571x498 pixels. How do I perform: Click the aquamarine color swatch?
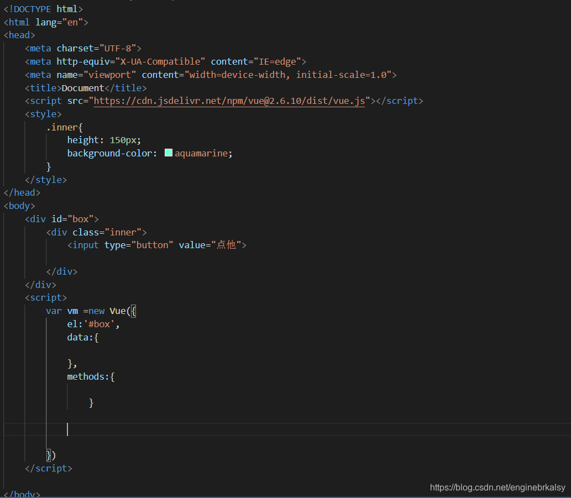tap(168, 153)
